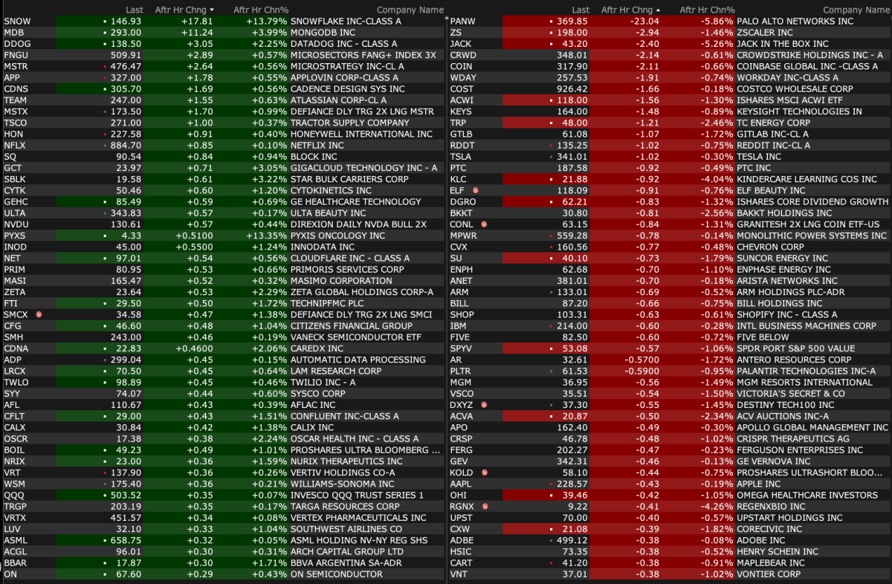Sort gainers table by Last column header
892x584 pixels.
coord(135,10)
